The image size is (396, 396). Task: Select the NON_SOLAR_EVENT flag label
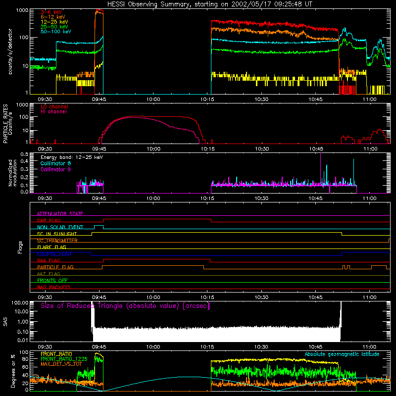click(x=60, y=227)
